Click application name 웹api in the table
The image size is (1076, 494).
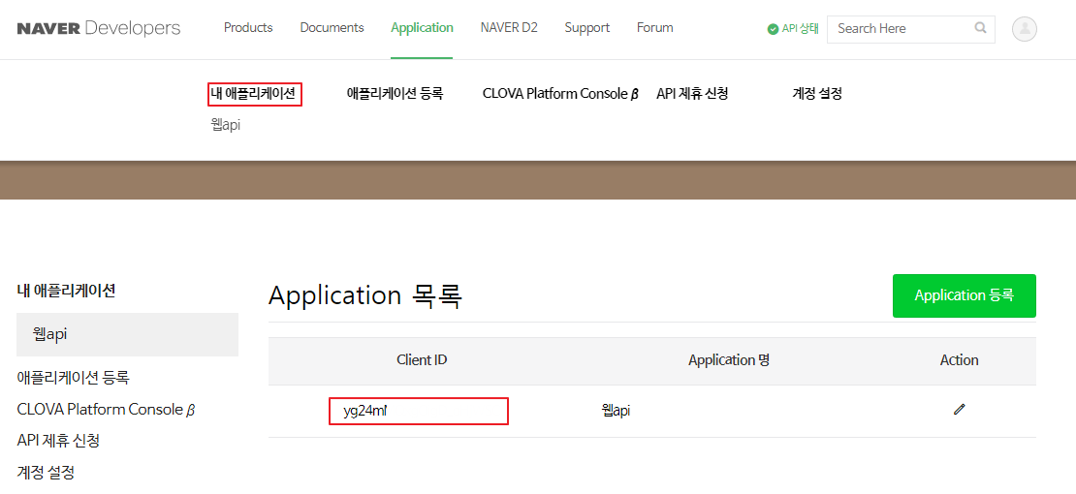coord(616,411)
